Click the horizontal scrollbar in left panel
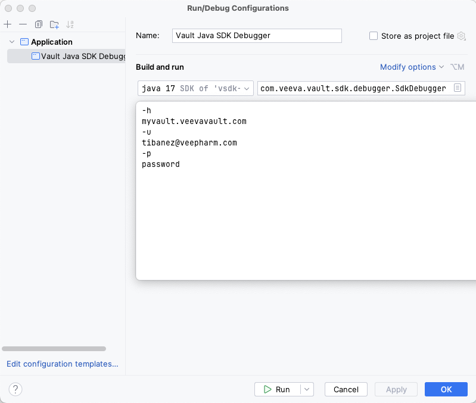 pyautogui.click(x=54, y=348)
